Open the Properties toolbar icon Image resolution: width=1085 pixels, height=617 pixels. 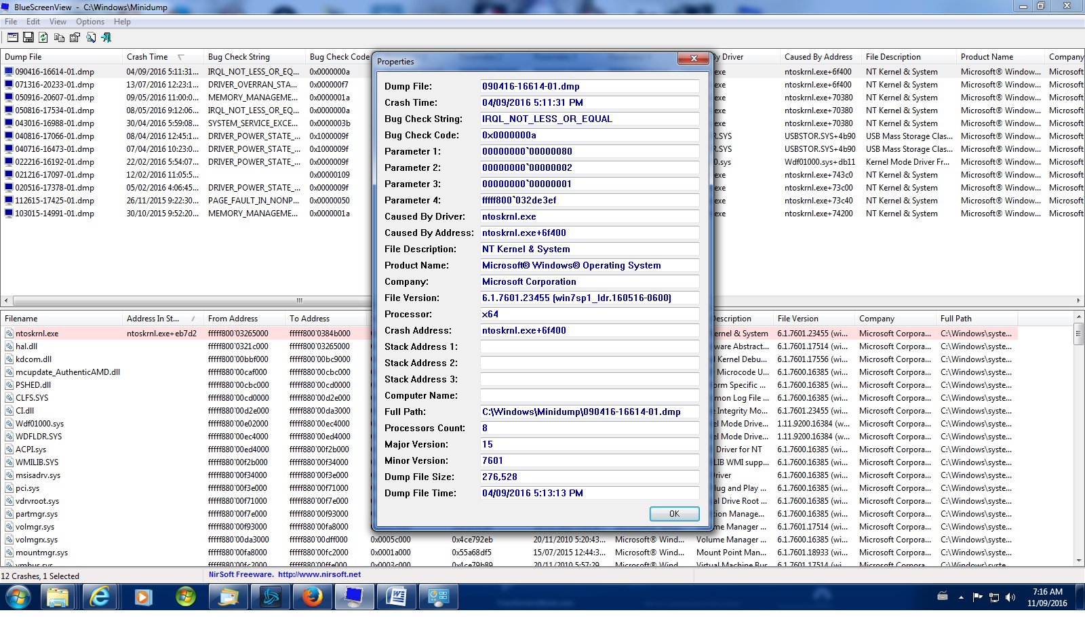[x=75, y=37]
